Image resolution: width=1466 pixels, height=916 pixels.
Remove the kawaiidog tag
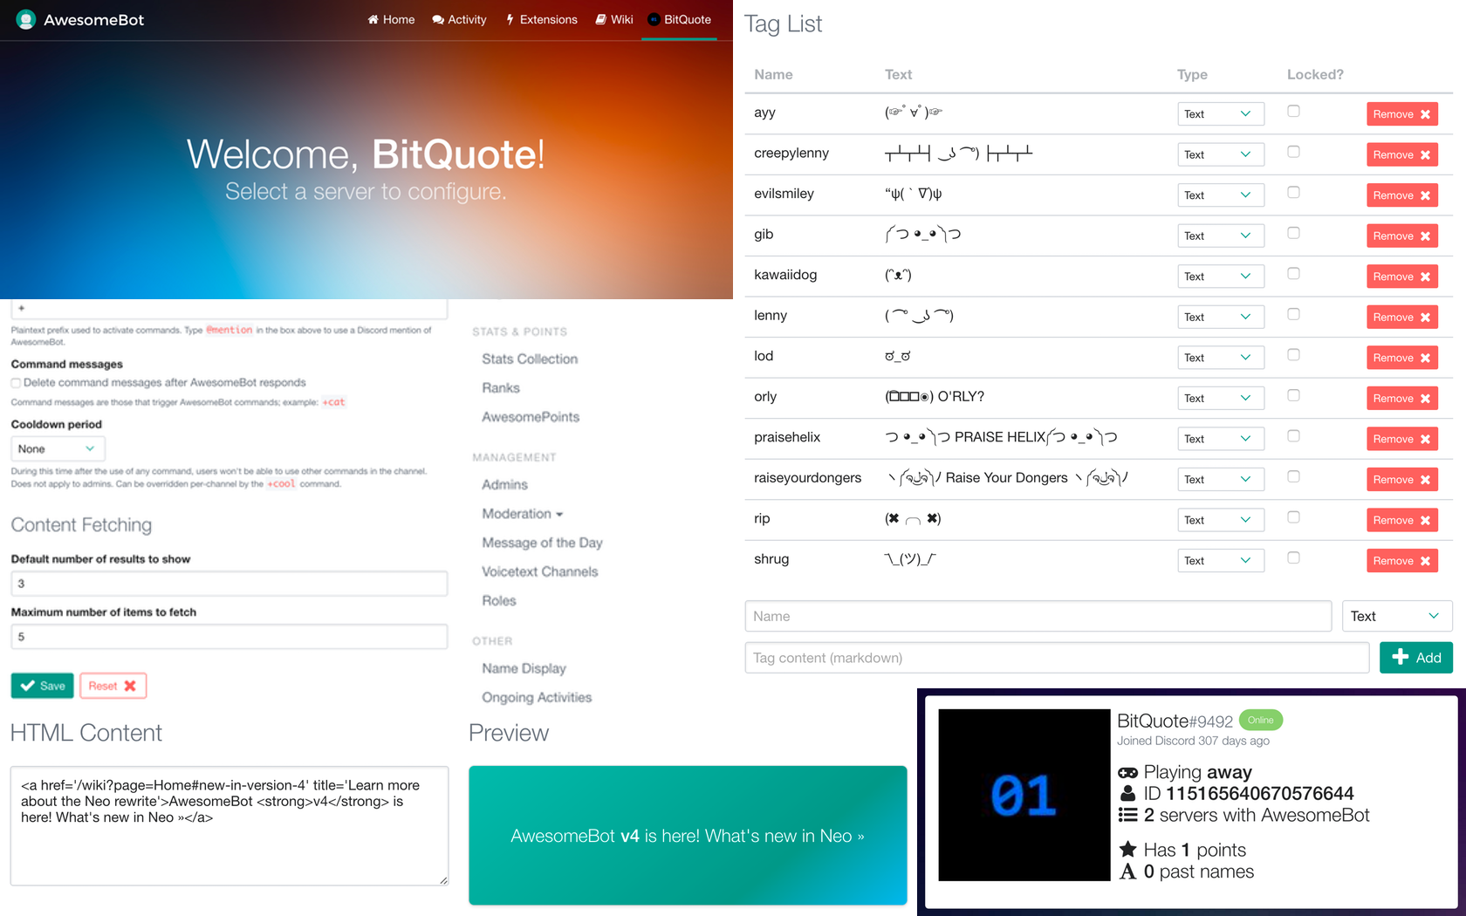pyautogui.click(x=1401, y=277)
